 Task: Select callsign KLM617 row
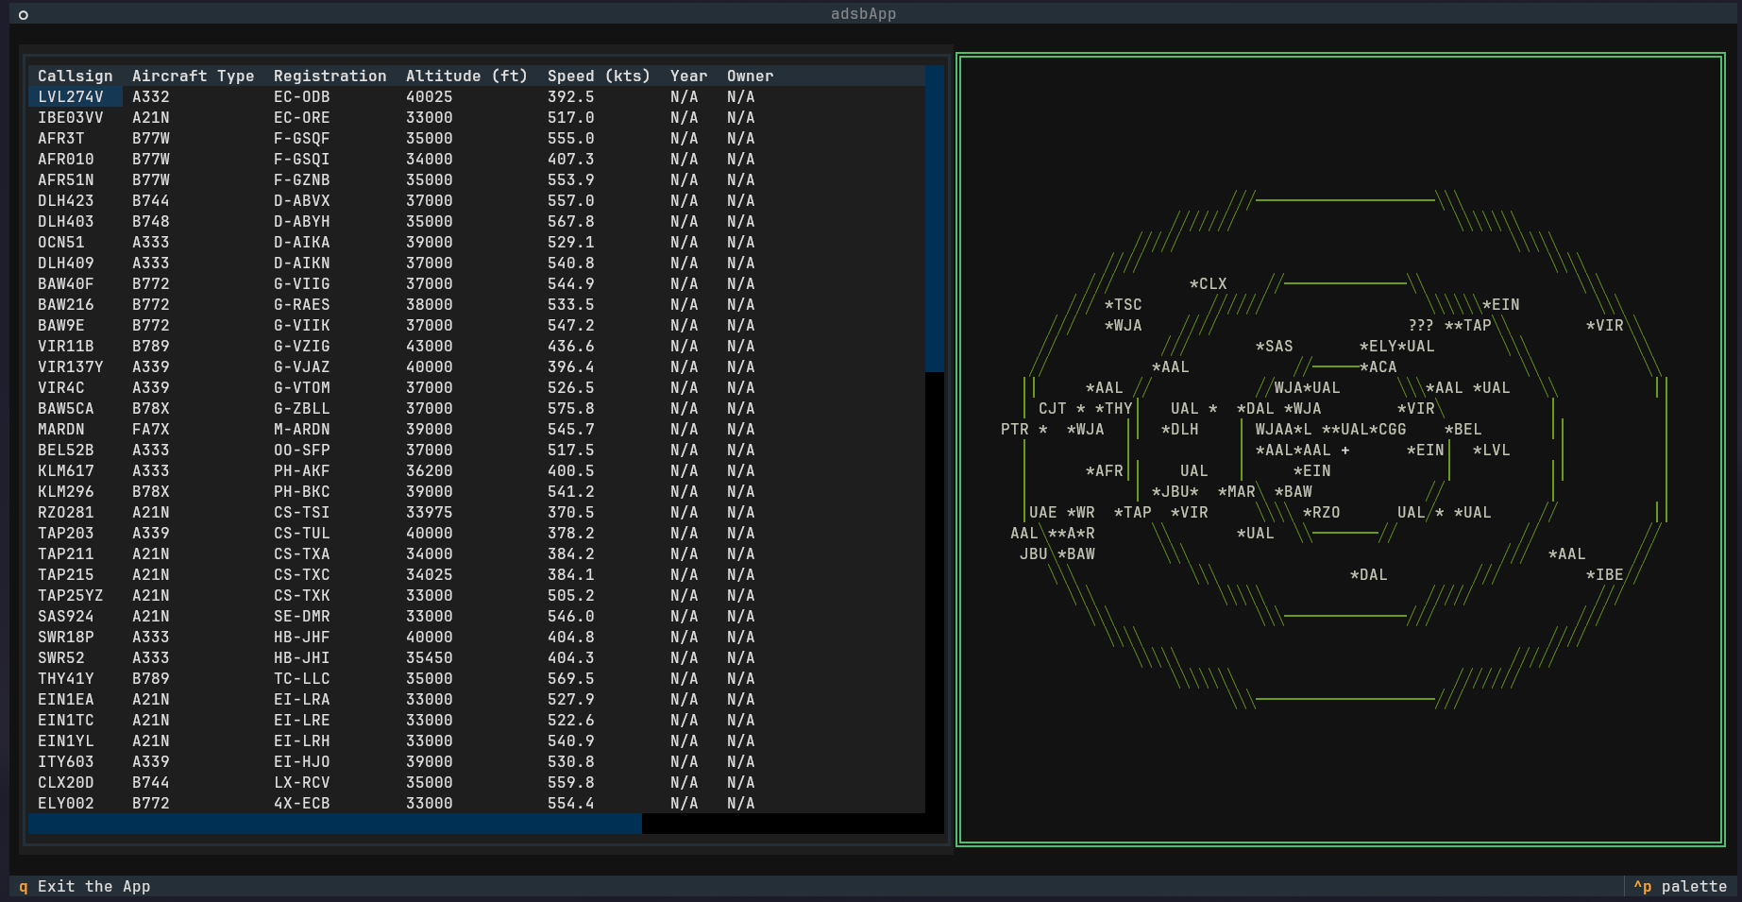pos(477,470)
